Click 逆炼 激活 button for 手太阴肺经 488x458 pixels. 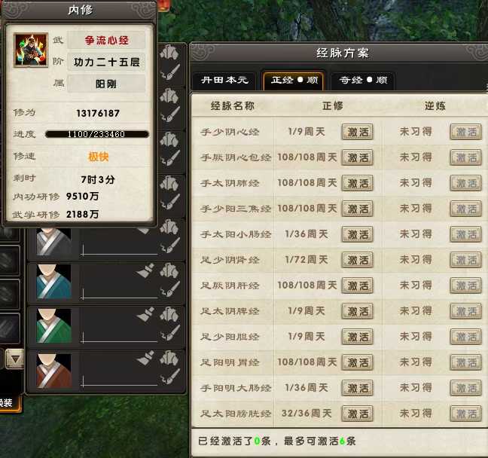click(x=465, y=183)
